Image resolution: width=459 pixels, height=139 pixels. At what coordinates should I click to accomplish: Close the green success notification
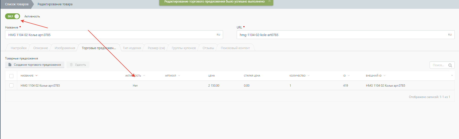(269, 1)
